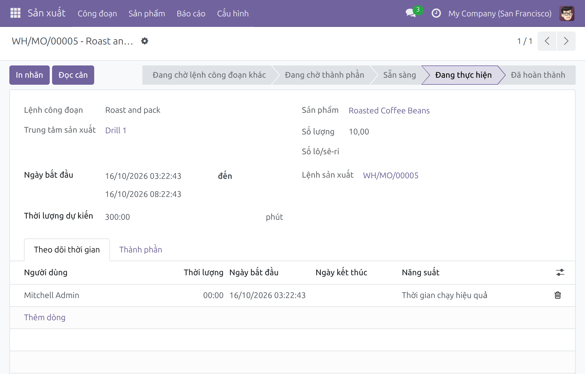The width and height of the screenshot is (585, 374).
Task: Open the Cấu hình menu
Action: point(233,13)
